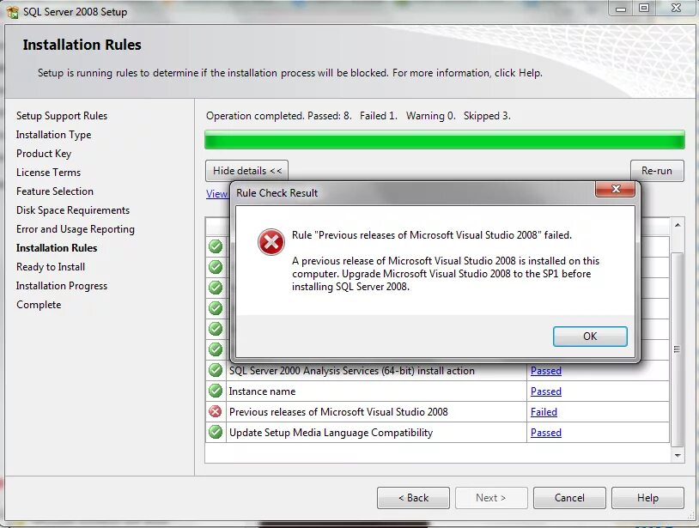Open the View detailed report link
This screenshot has width=699, height=528.
coord(216,194)
